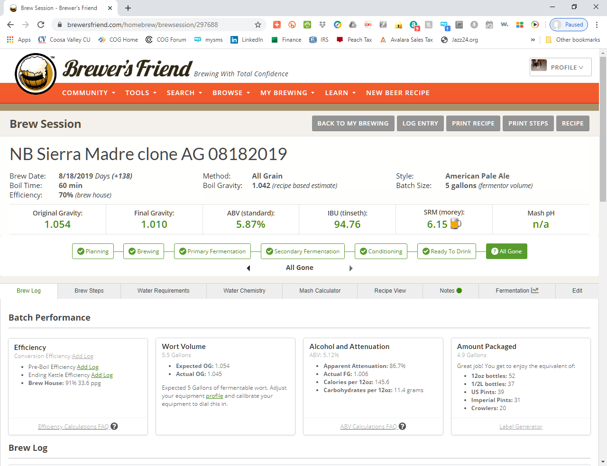607x466 pixels.
Task: Click the New Beer Recipe link
Action: (398, 93)
